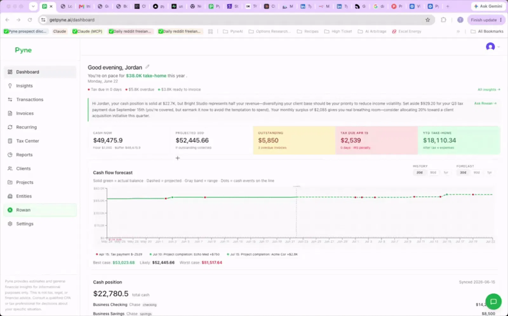Open the Outstanding $5,850 yellow card
The width and height of the screenshot is (508, 316).
[294, 140]
